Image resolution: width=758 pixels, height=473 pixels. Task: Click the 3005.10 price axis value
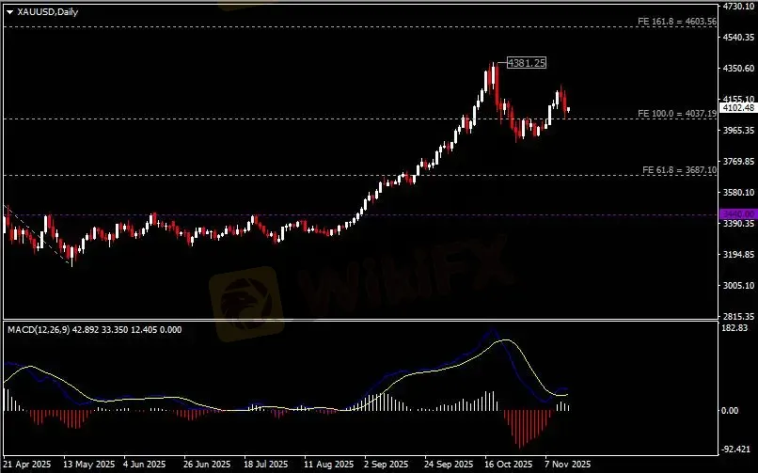pyautogui.click(x=738, y=286)
